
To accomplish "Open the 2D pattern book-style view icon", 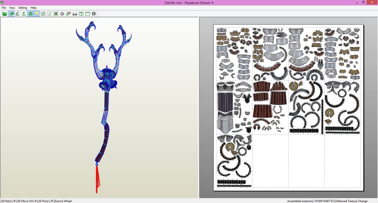I will (43, 14).
